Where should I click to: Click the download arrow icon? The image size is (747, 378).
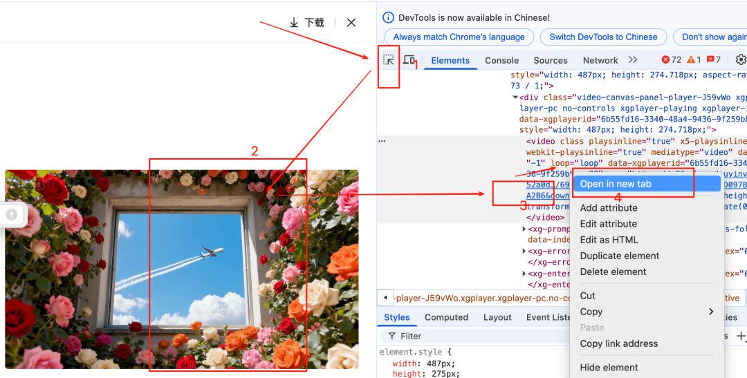(x=294, y=23)
